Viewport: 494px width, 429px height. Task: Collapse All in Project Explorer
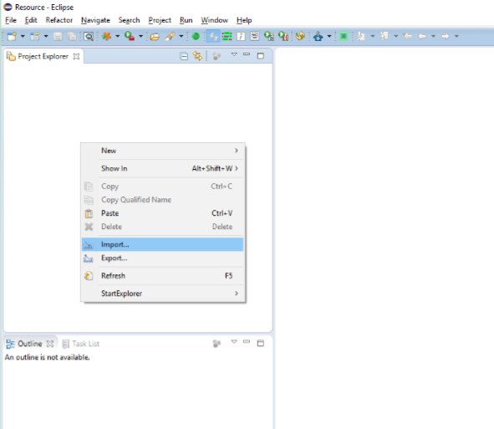point(184,56)
